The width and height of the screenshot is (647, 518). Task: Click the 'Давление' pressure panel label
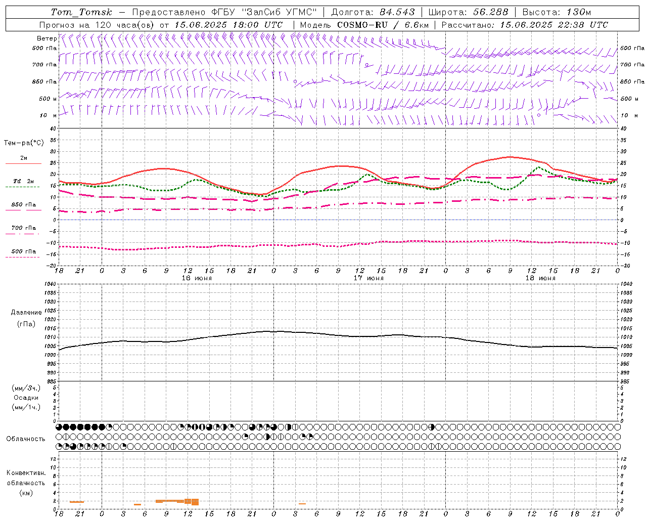(26, 313)
